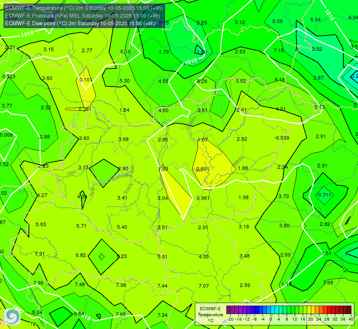Click the dew point value '1.07'
Screen dimensions: 358x329
tap(203, 140)
